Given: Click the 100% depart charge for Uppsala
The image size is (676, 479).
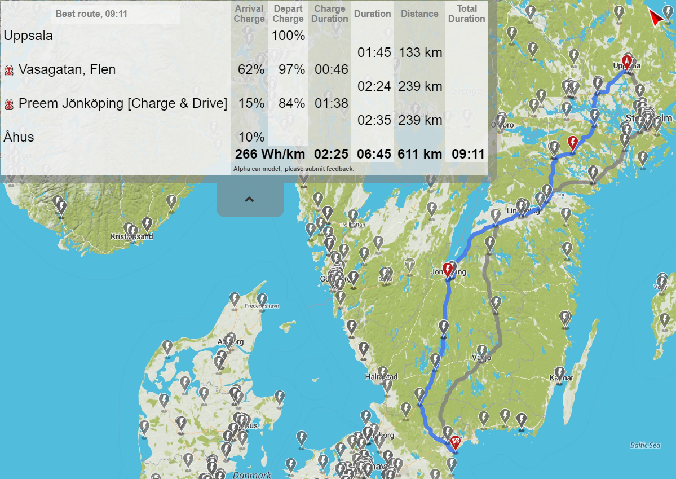Looking at the screenshot, I should click(x=289, y=36).
